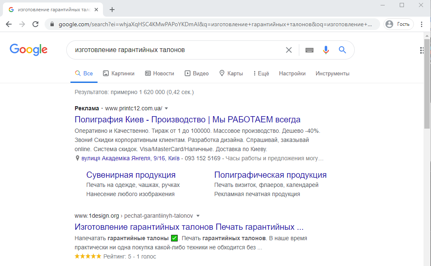Expand ad dropdown arrow next to printc12.com.ua
Screen dimensions: 431x266
pyautogui.click(x=166, y=108)
